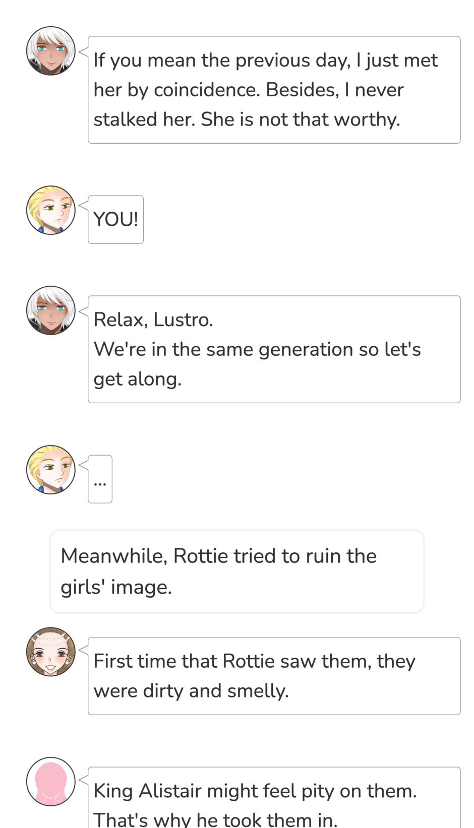Screen dimensions: 474x828
Task: Select the "YOU!" speech bubble
Action: 115,220
